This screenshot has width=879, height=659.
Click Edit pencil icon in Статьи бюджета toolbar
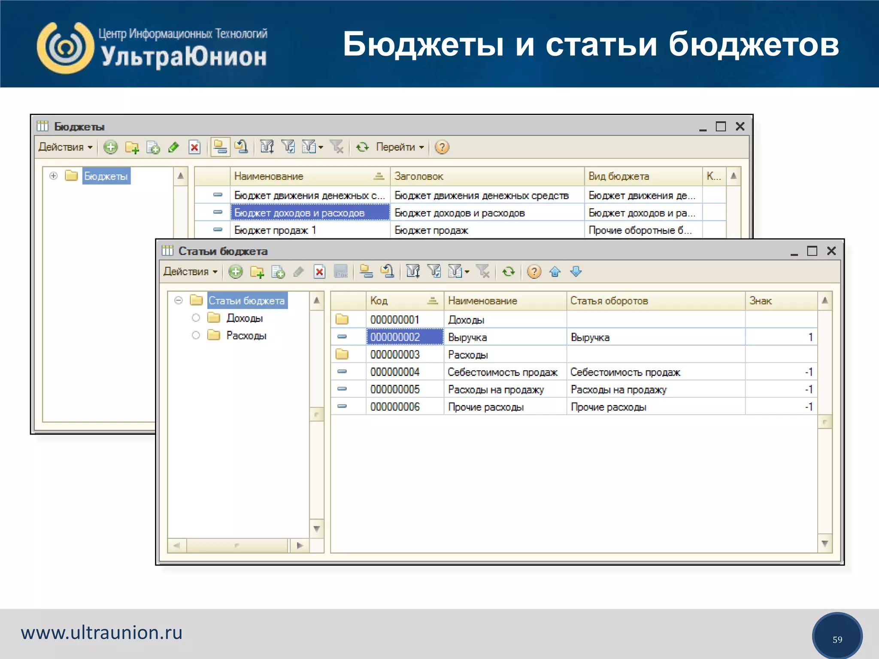click(x=299, y=272)
